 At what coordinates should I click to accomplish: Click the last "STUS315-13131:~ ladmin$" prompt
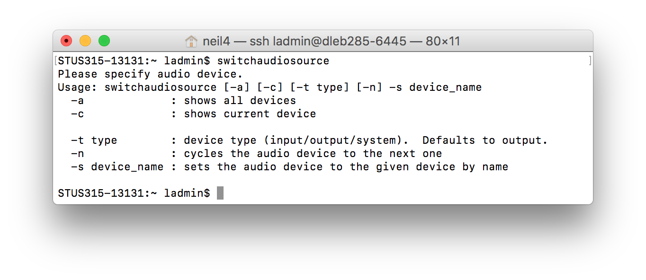coord(134,193)
